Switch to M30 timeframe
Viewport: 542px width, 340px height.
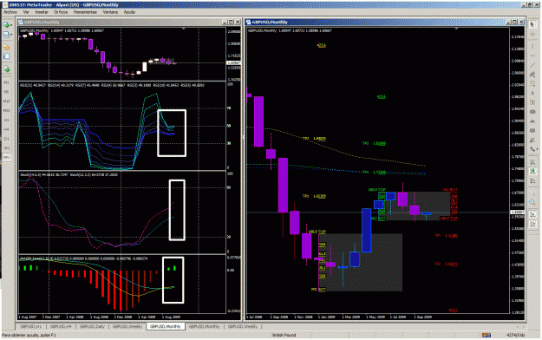[x=6, y=111]
